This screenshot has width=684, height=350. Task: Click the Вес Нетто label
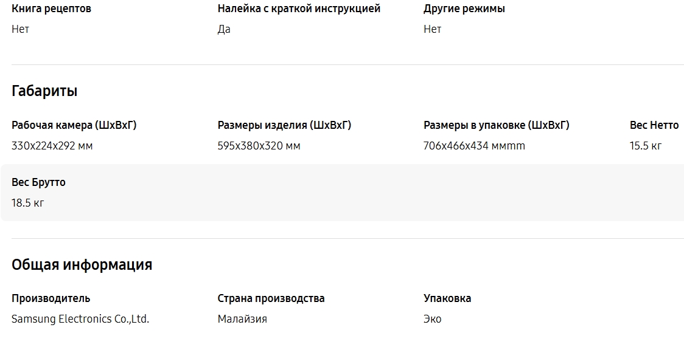click(654, 125)
